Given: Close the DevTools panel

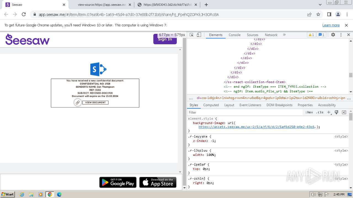Looking at the screenshot, I should (348, 35).
